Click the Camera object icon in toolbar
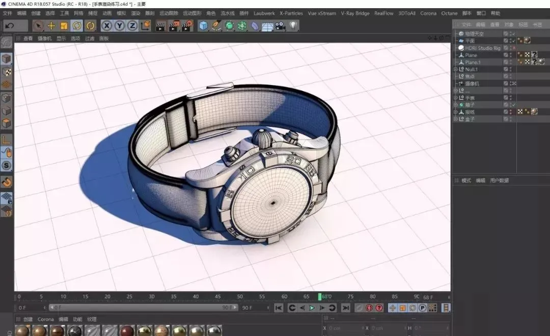 point(280,25)
